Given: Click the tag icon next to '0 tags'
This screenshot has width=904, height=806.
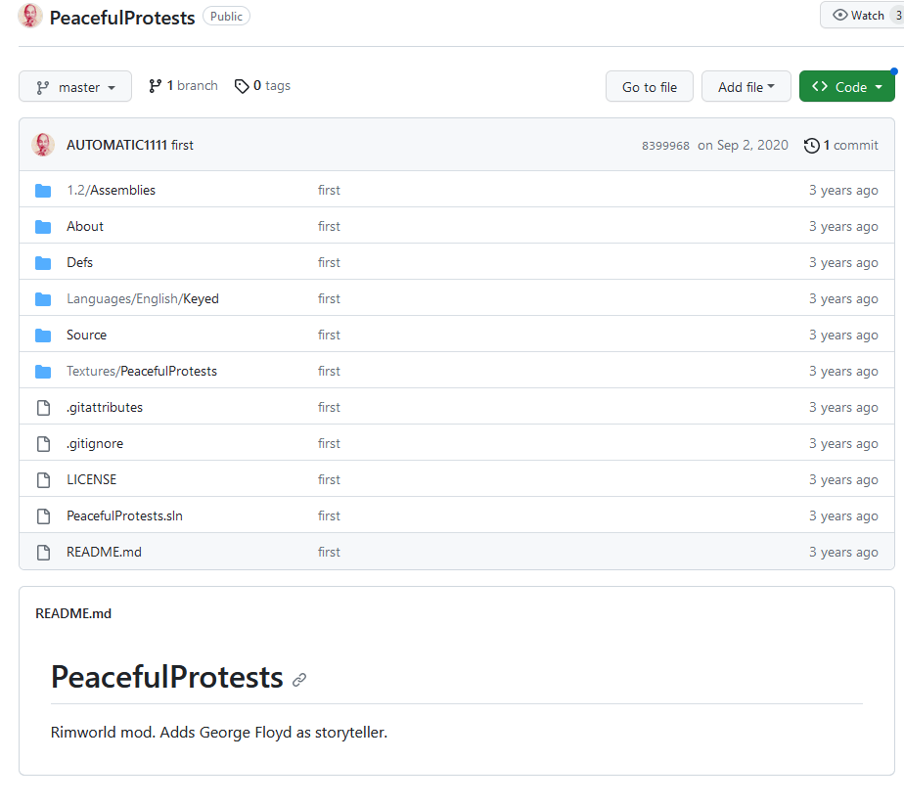Looking at the screenshot, I should pyautogui.click(x=242, y=86).
